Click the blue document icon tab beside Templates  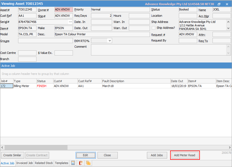pyautogui.click(x=73, y=163)
